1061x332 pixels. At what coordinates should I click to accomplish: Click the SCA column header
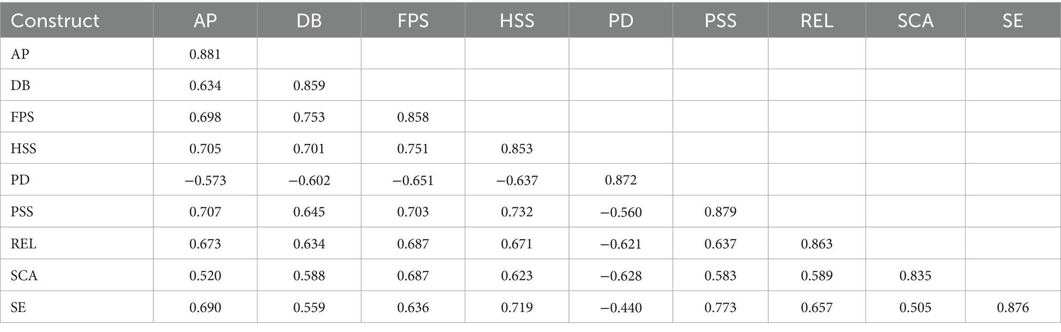[x=915, y=21]
